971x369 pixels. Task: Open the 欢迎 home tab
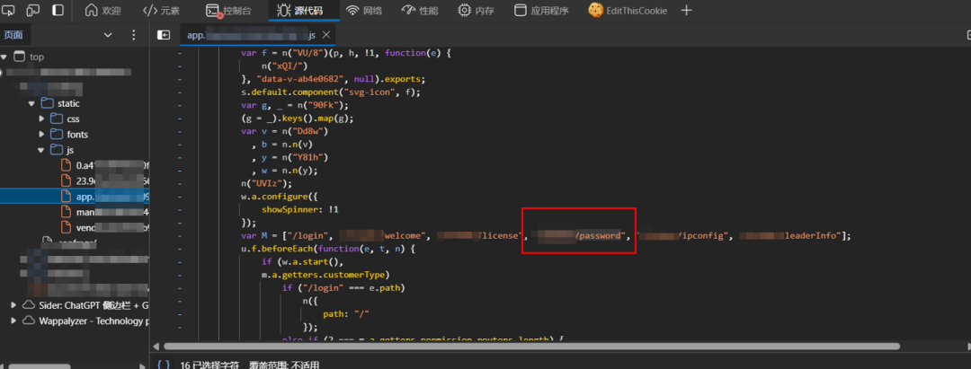click(x=102, y=11)
